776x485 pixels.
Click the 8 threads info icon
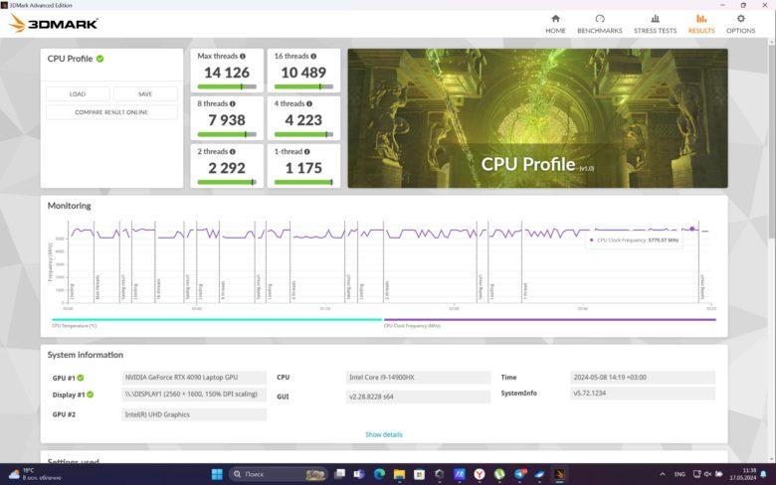232,103
